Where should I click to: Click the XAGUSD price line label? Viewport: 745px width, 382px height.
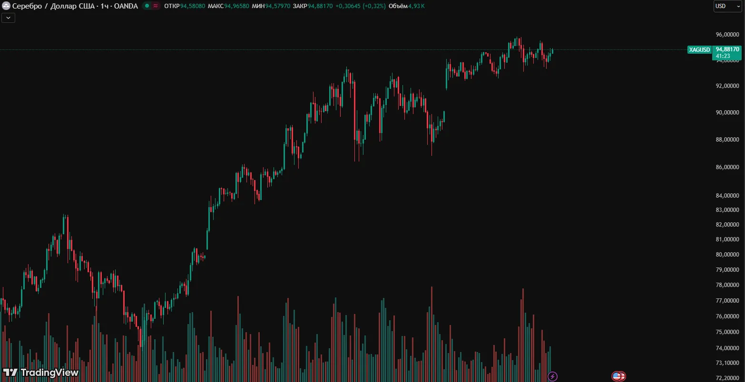699,50
